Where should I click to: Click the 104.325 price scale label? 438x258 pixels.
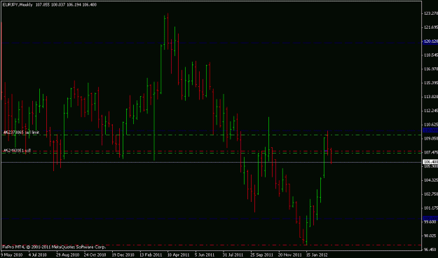pyautogui.click(x=431, y=180)
